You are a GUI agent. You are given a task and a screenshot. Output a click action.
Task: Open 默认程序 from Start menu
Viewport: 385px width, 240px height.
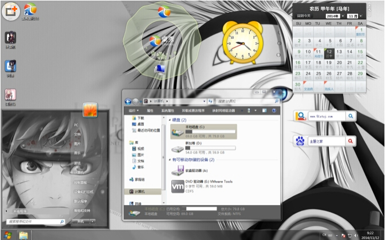81,201
